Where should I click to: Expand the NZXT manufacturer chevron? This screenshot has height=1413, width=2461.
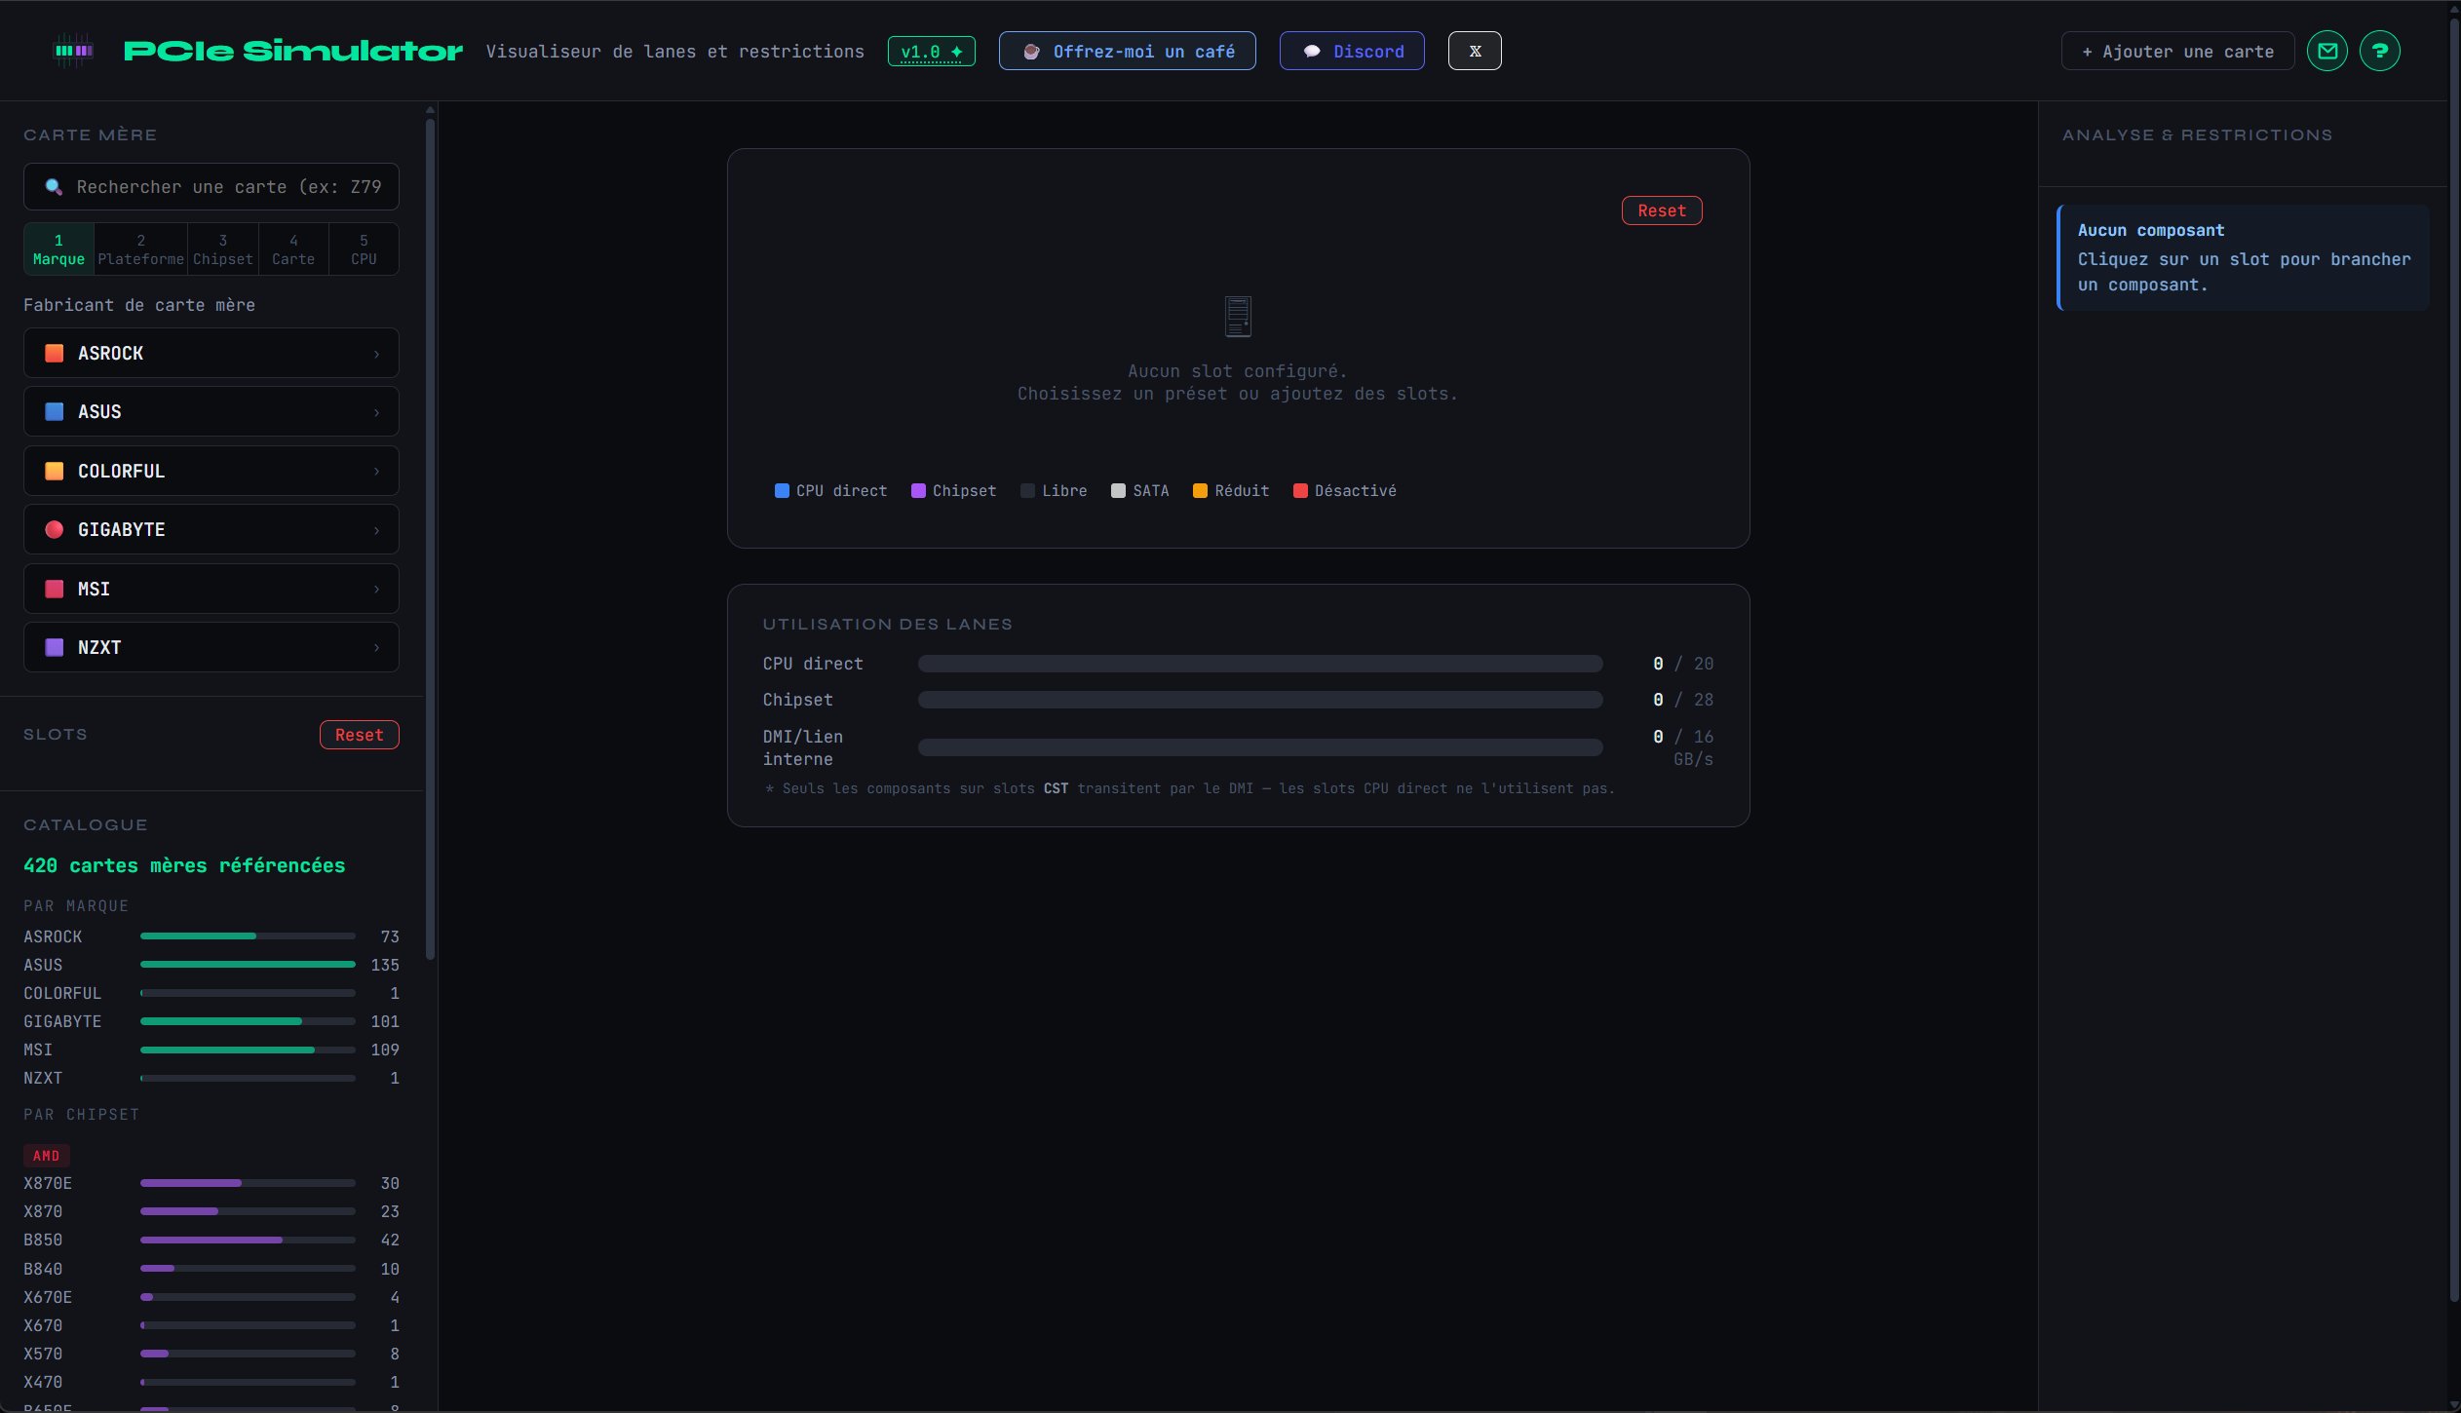pos(376,648)
